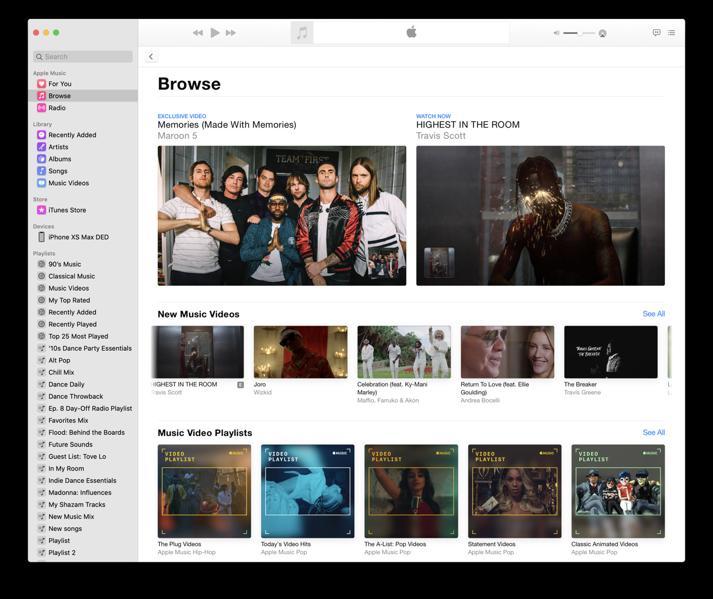Open the Classical Music smart playlist
The height and width of the screenshot is (599, 713).
[x=83, y=276]
